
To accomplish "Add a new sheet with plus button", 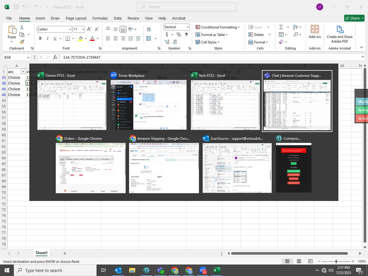I will point(65,253).
